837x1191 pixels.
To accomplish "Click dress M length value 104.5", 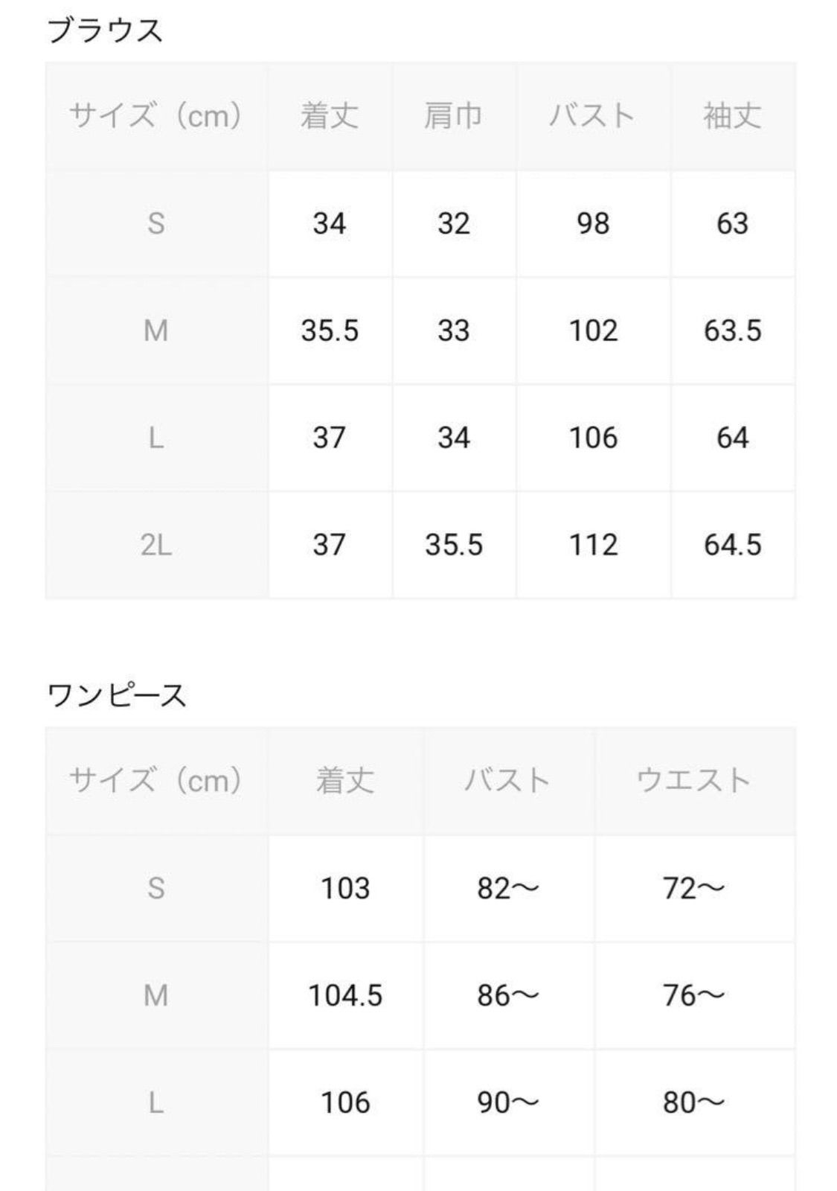I will coord(345,995).
